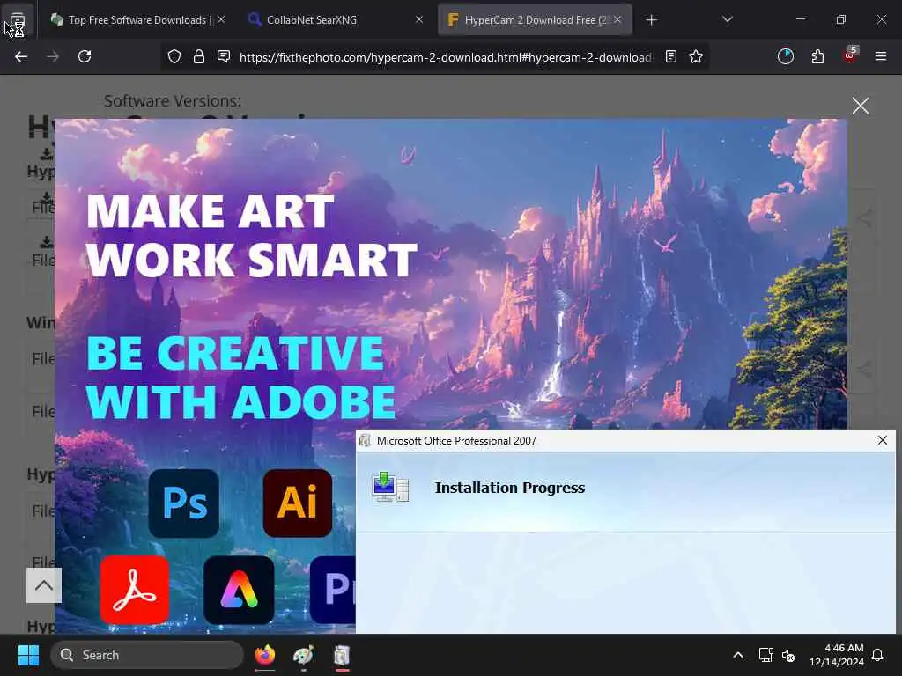This screenshot has width=902, height=676.
Task: Close the Adobe ad overlay
Action: [861, 106]
